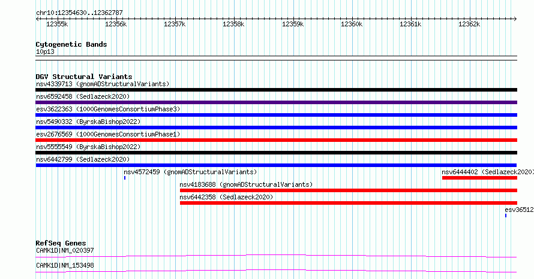Click the 12357k ruler tick label

[x=175, y=24]
